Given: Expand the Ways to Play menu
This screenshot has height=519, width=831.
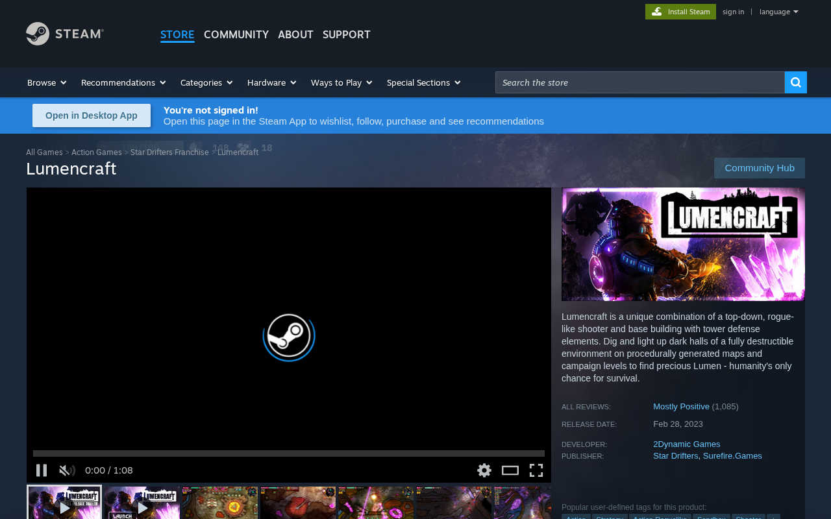Looking at the screenshot, I should (341, 82).
